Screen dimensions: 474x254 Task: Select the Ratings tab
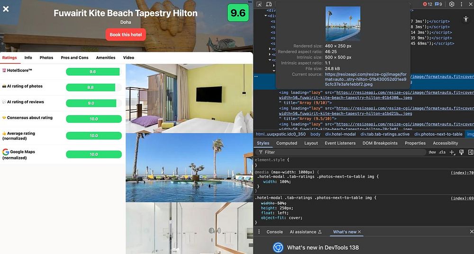click(x=9, y=58)
